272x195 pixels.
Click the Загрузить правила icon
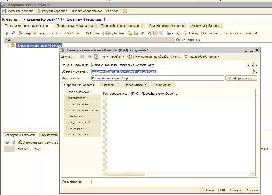38,11
